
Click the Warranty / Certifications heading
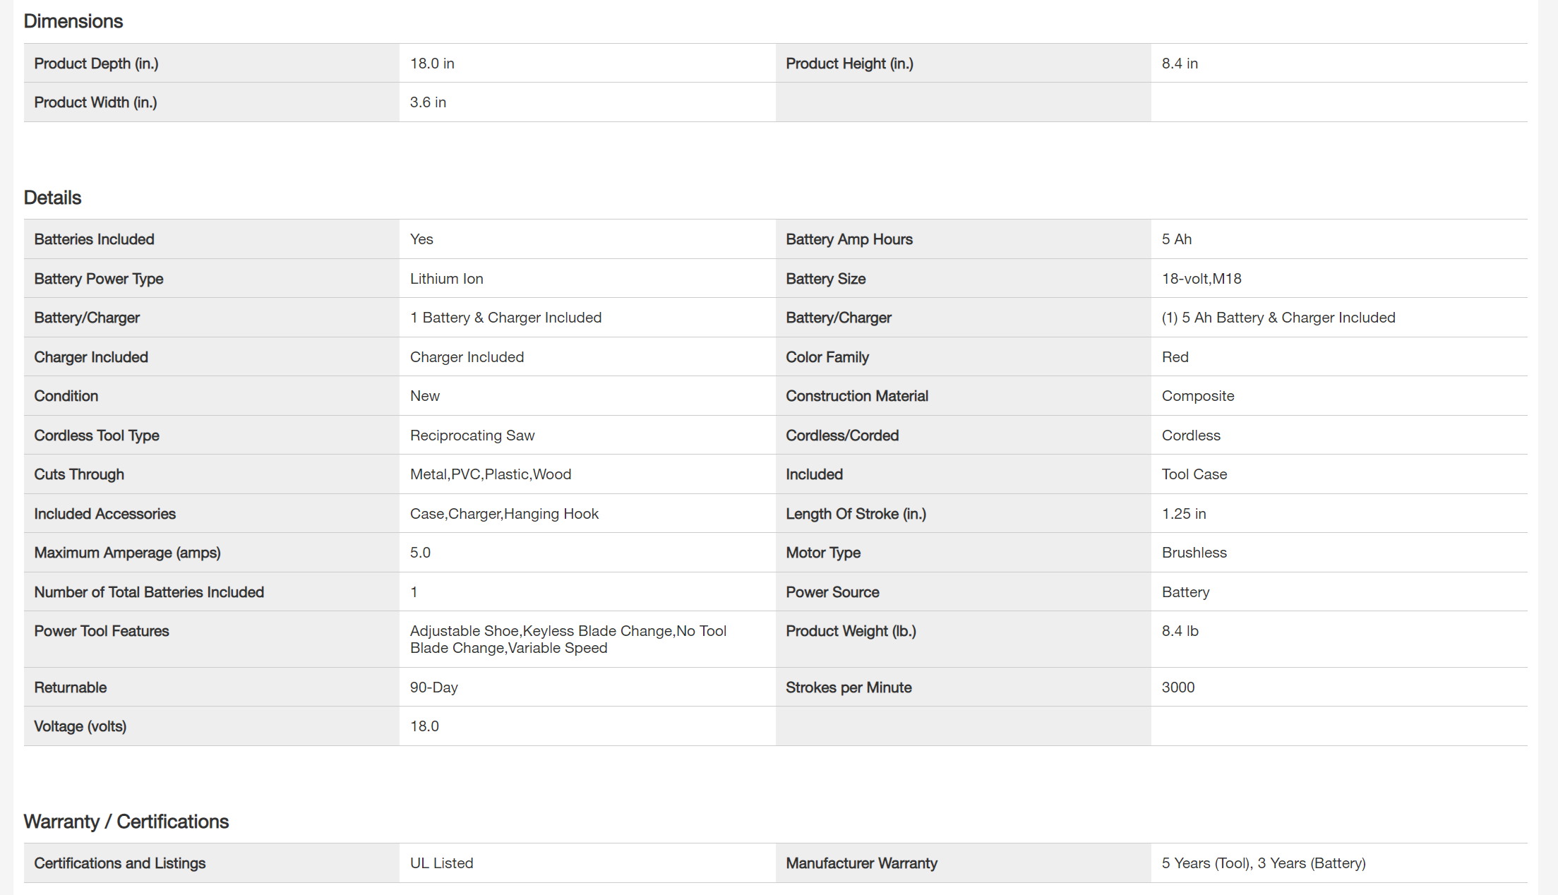pos(126,822)
